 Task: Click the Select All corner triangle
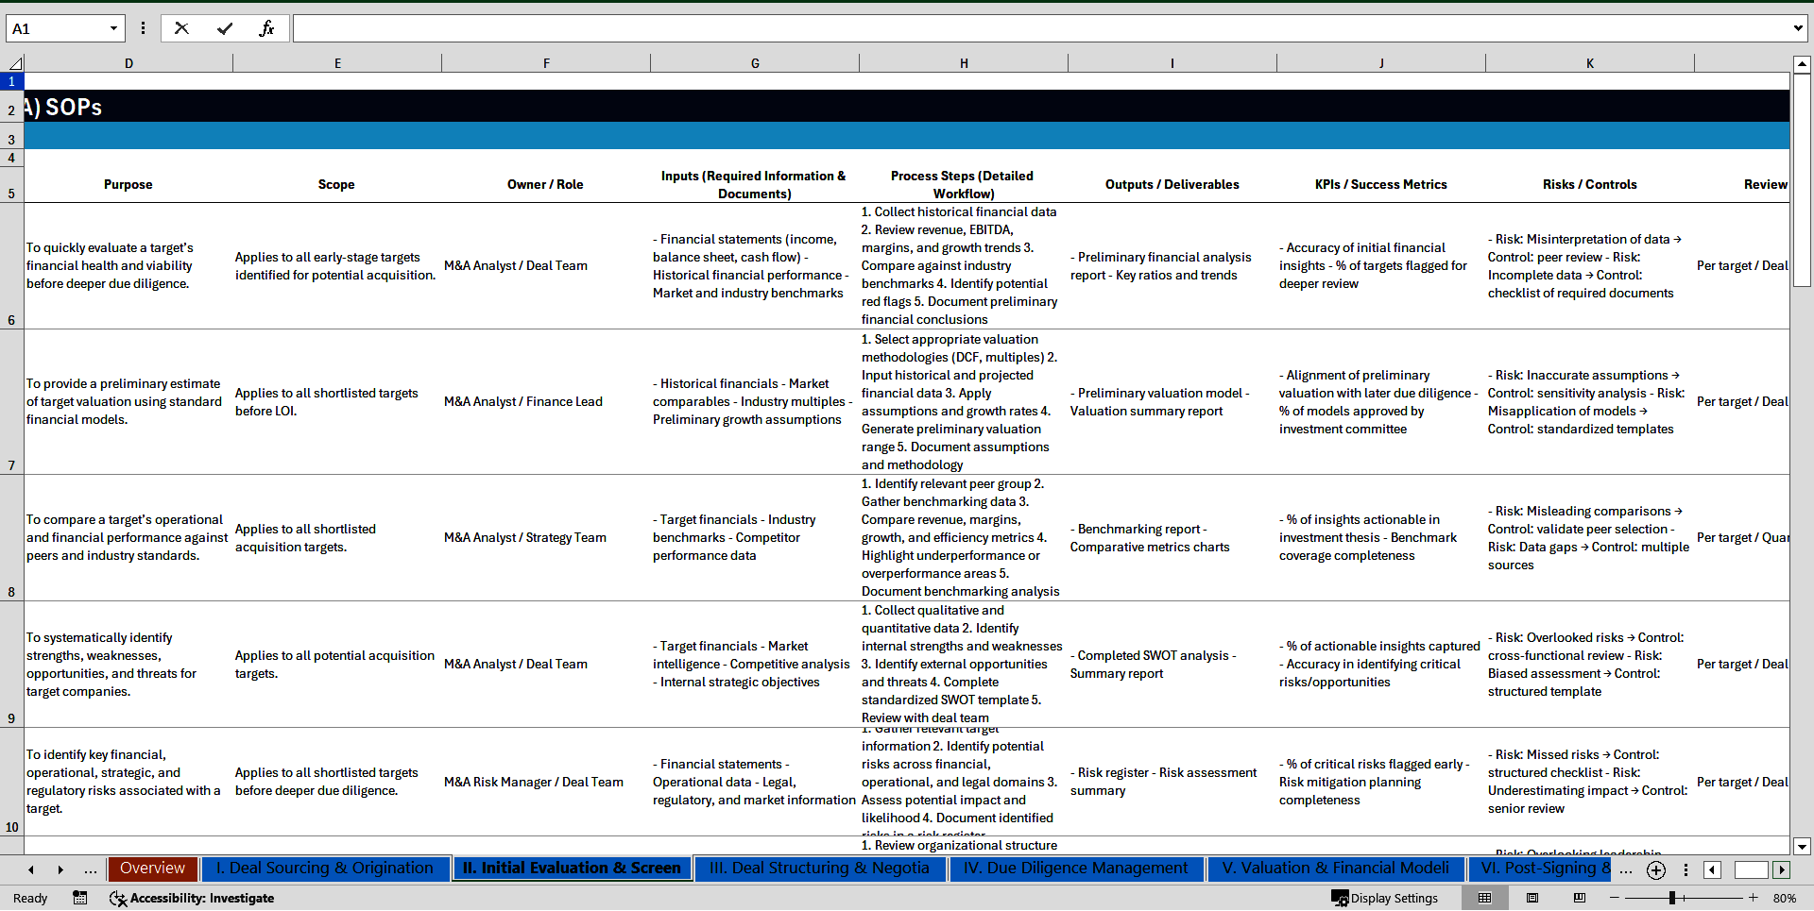14,63
